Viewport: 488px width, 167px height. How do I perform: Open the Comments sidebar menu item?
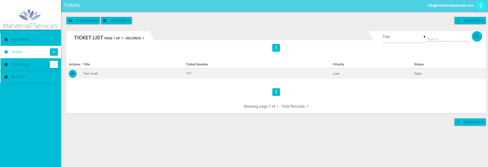coord(20,64)
